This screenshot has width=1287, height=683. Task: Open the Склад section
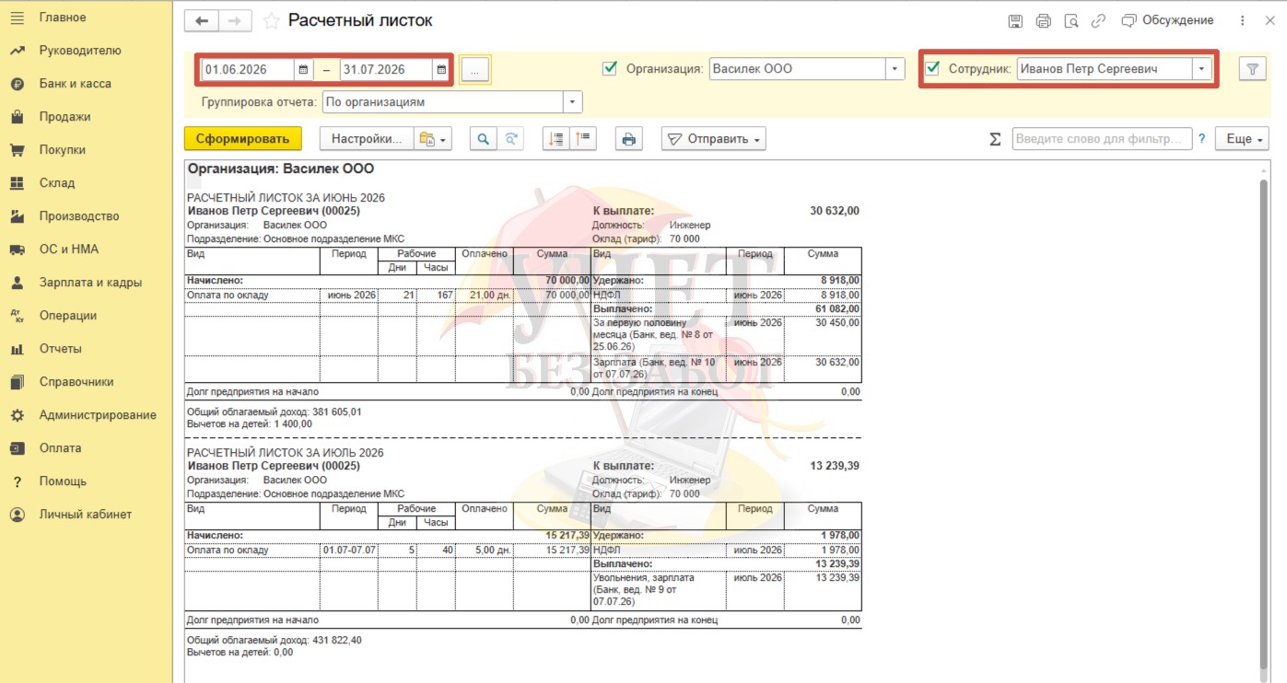[57, 183]
